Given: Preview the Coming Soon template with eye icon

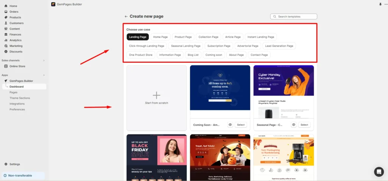Looking at the screenshot, I should coord(230,125).
